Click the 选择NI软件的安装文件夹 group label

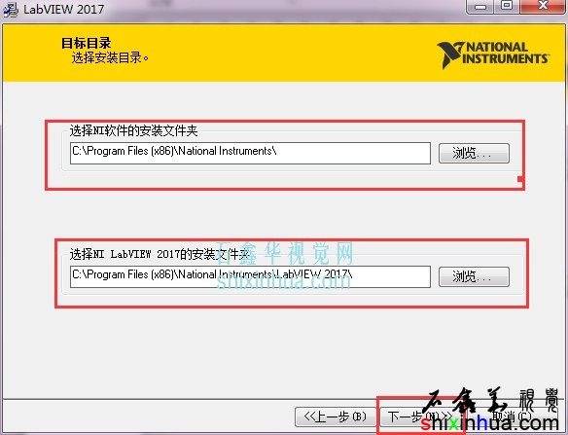click(x=133, y=130)
